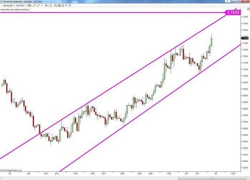Click the 1.1000 price axis label

(x=245, y=83)
